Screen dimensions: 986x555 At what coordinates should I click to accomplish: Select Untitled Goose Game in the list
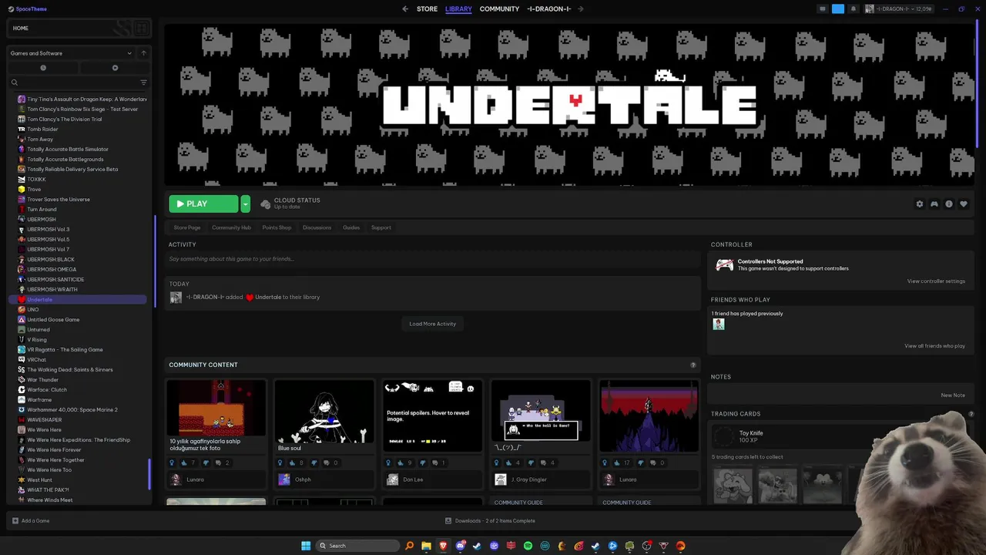click(x=77, y=319)
